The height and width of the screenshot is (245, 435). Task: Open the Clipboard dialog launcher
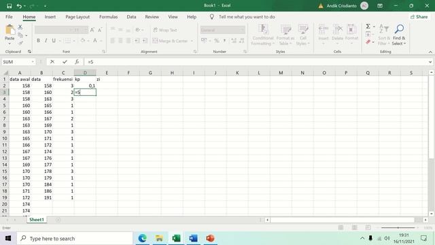pyautogui.click(x=29, y=52)
